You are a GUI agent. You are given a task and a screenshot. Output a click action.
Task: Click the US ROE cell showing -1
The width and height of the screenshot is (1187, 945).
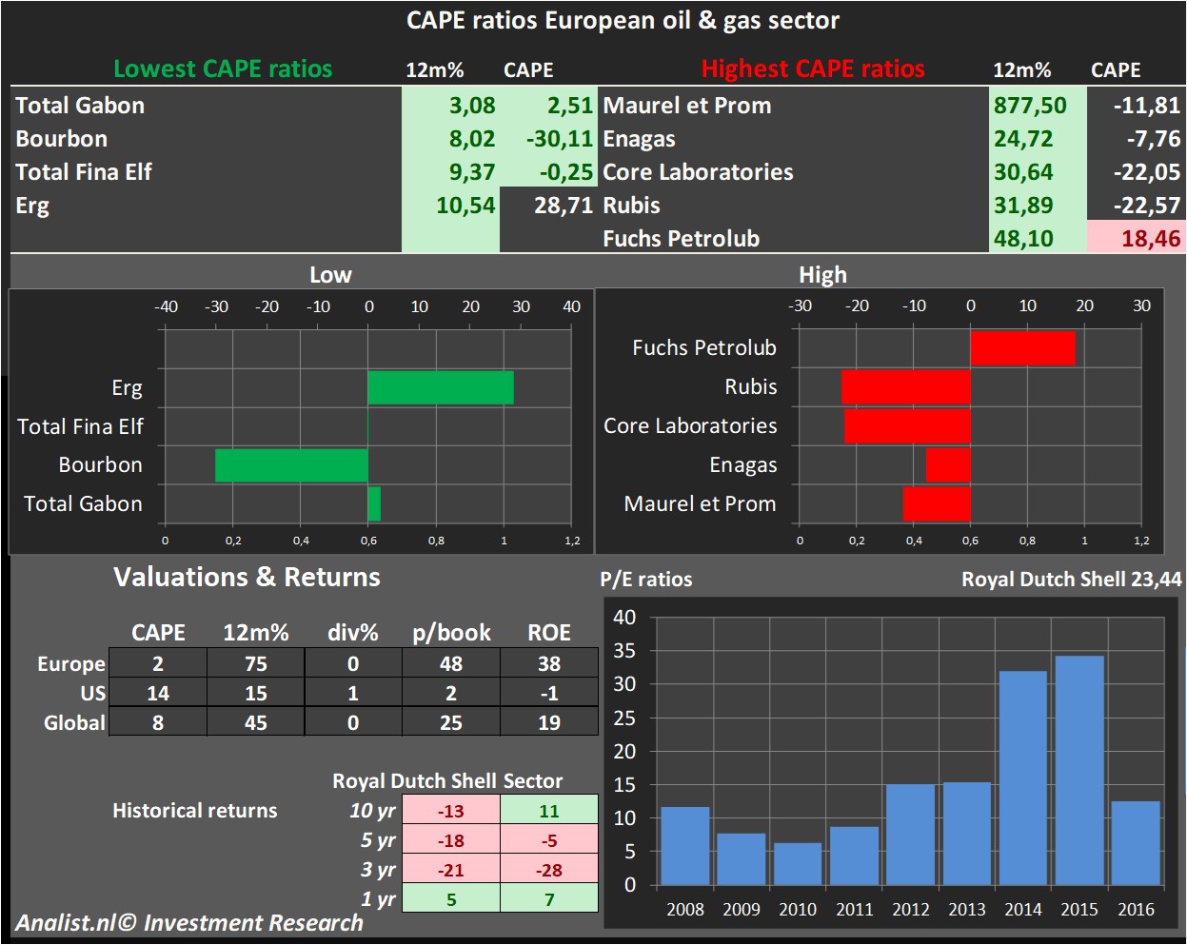pos(549,693)
